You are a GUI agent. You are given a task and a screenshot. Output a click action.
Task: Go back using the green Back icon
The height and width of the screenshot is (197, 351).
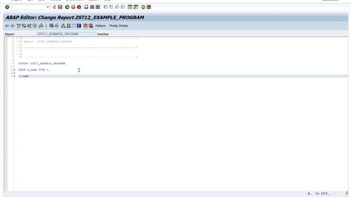[x=67, y=7]
